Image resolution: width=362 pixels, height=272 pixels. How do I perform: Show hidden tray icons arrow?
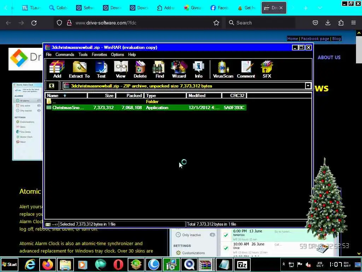point(284,264)
